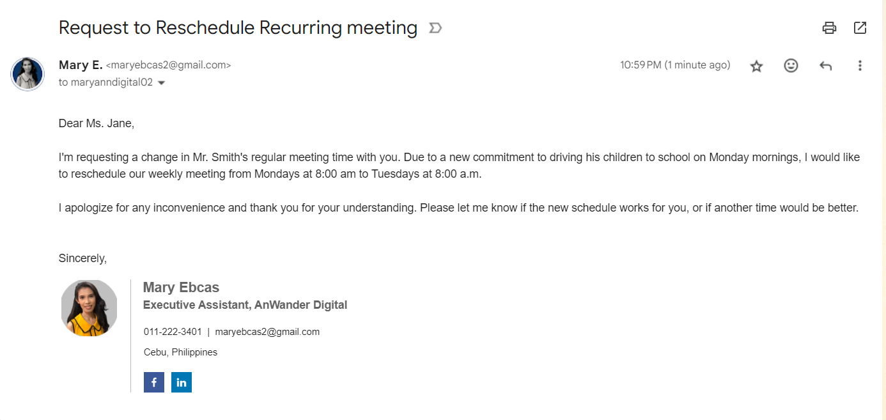Expand recipient details next to maryanndigital02
Viewport: 886px width, 420px height.
161,83
